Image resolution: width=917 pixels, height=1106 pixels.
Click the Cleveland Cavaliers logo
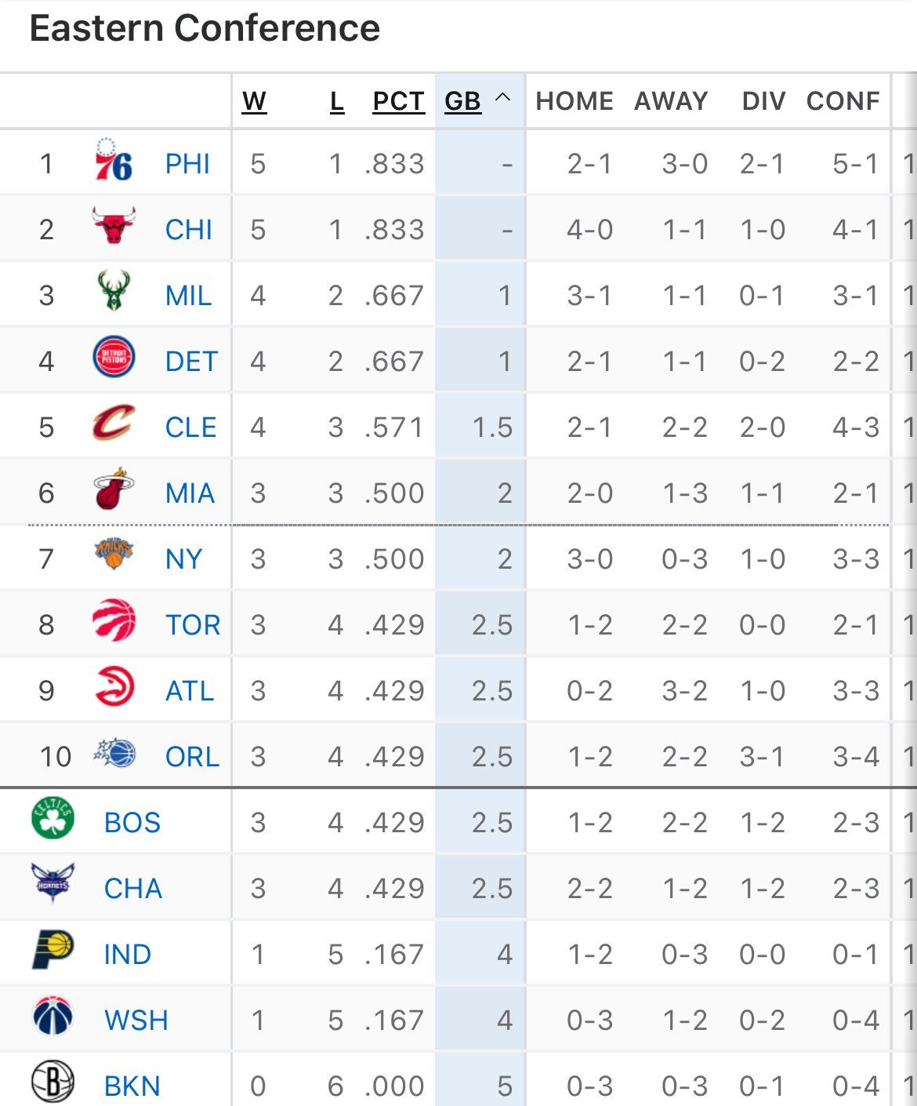pyautogui.click(x=114, y=423)
